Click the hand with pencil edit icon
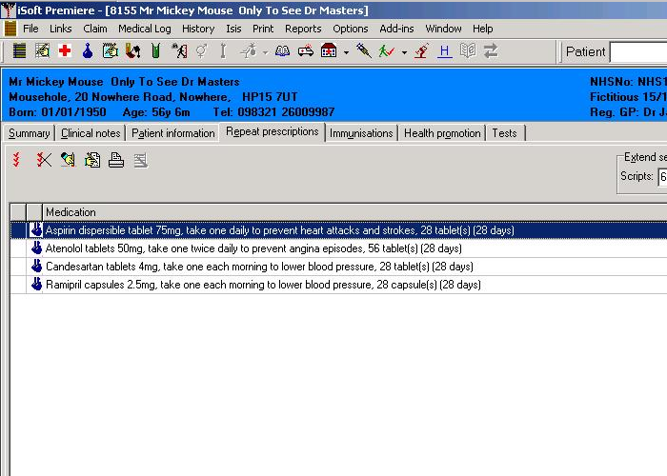The image size is (667, 476). point(68,160)
